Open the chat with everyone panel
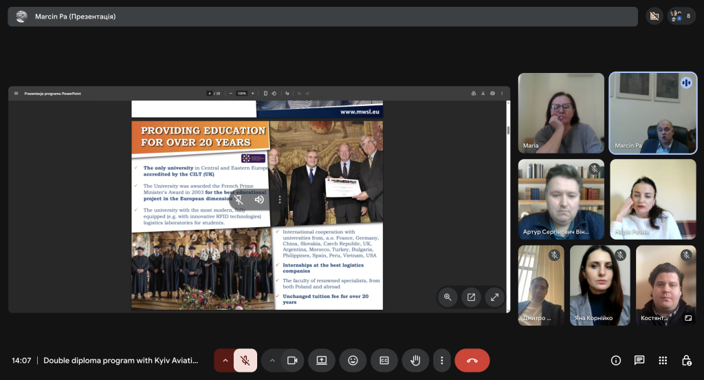This screenshot has width=704, height=380. pyautogui.click(x=639, y=360)
